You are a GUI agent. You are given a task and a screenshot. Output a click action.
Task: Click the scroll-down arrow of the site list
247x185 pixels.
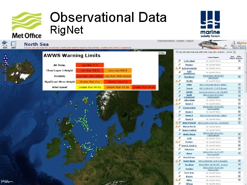246,184
